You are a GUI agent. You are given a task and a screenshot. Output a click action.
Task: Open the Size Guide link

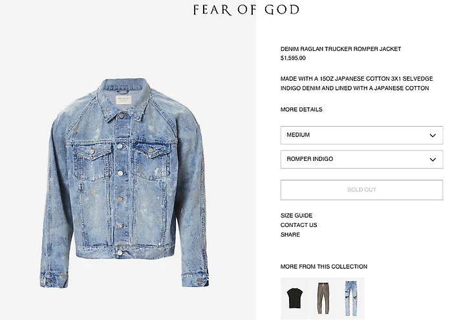pyautogui.click(x=296, y=216)
